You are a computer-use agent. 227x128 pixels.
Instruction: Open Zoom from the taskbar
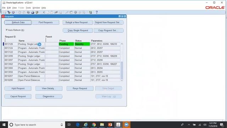click(126, 125)
